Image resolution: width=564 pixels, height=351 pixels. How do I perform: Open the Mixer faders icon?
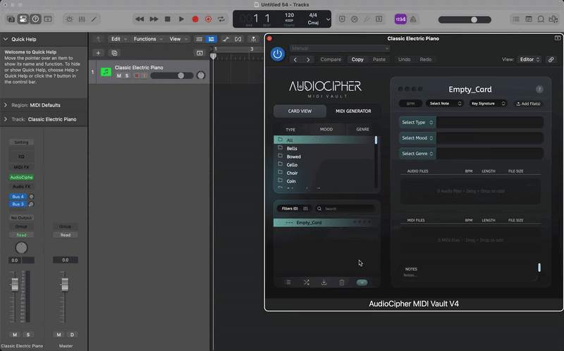[82, 19]
